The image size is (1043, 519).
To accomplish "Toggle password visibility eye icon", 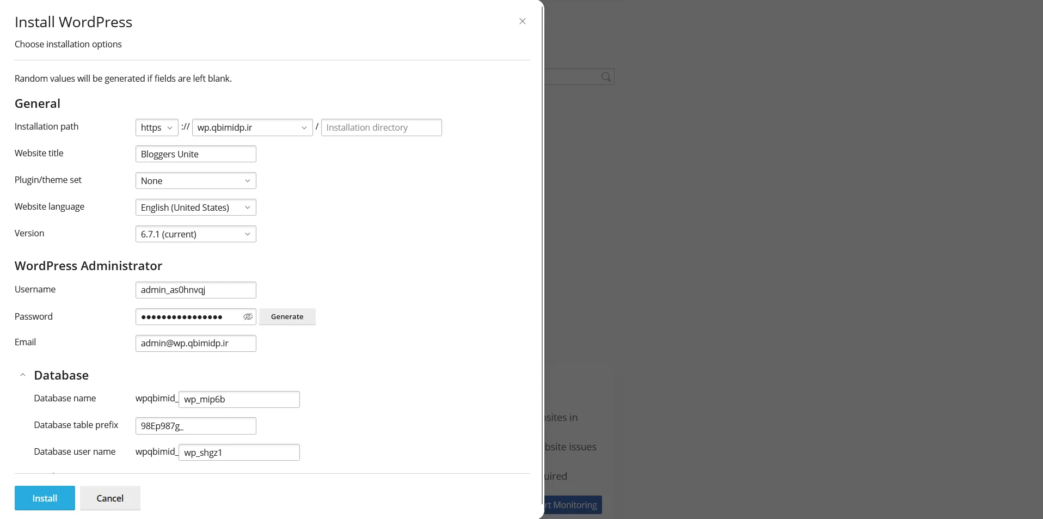I will [248, 316].
